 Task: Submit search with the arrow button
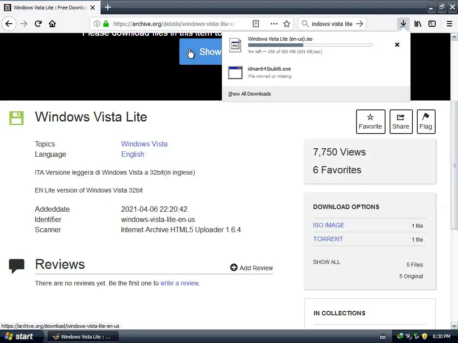click(360, 24)
